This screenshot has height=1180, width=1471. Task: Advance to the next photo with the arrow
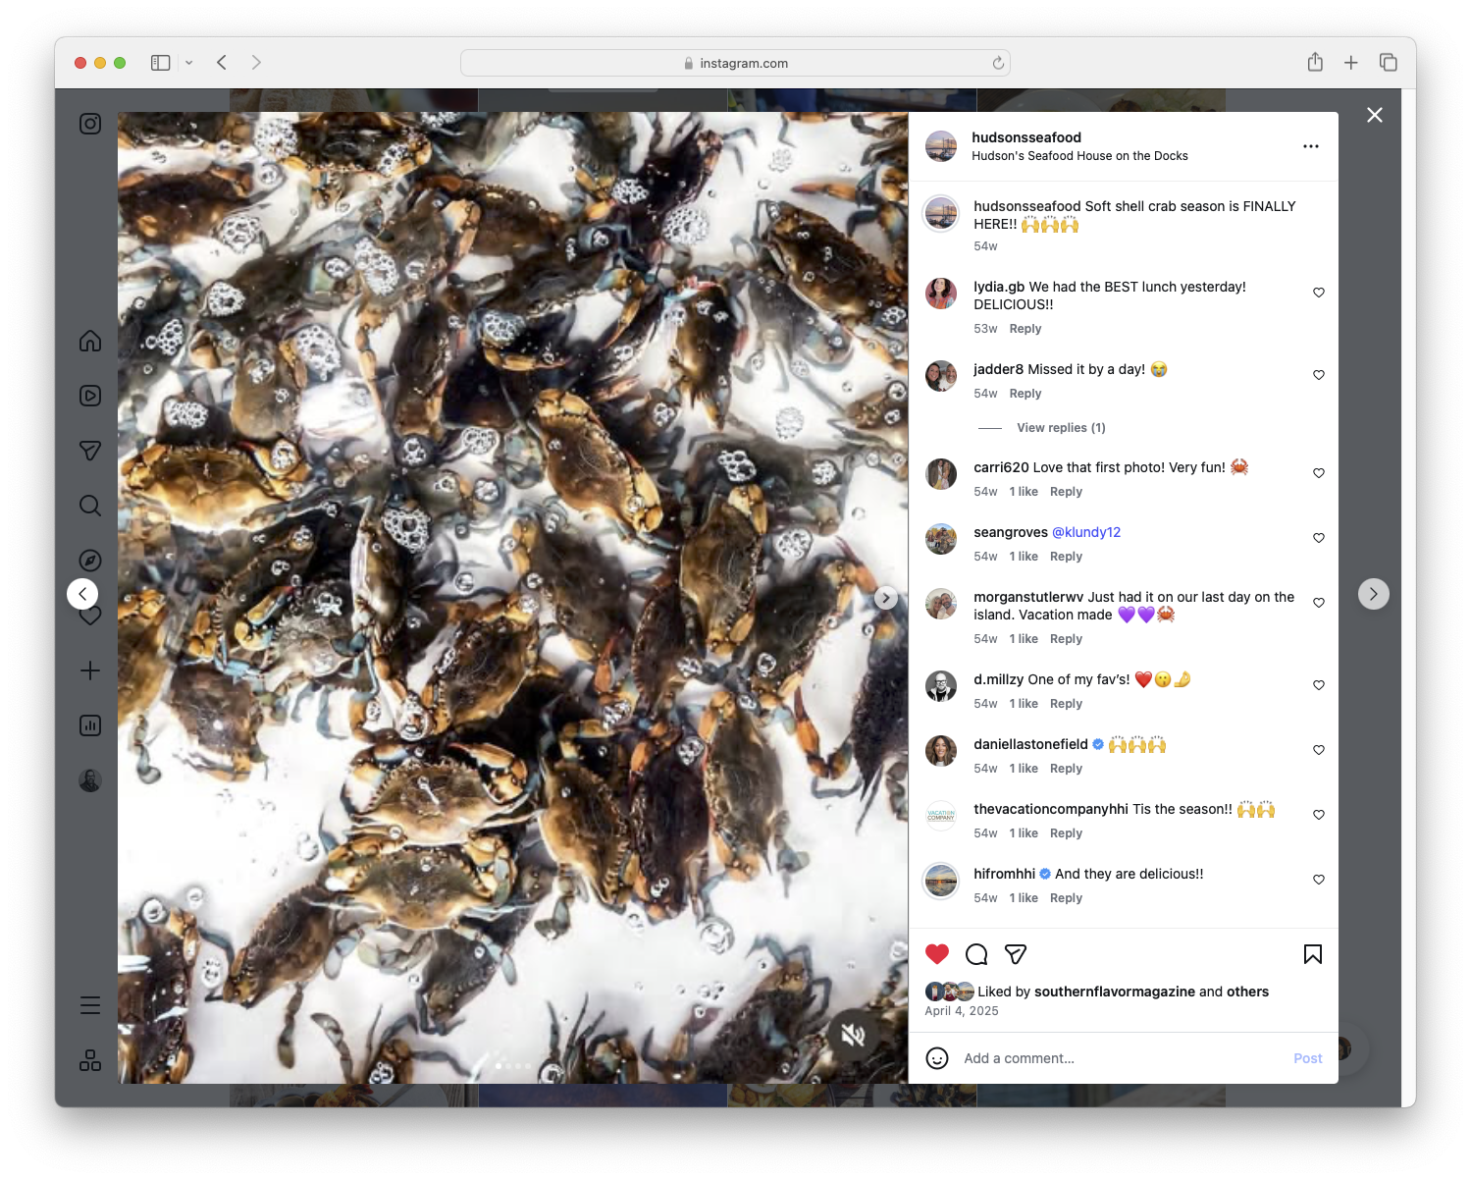click(x=886, y=597)
